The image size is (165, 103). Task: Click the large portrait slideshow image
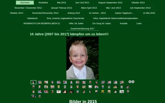pyautogui.click(x=82, y=58)
